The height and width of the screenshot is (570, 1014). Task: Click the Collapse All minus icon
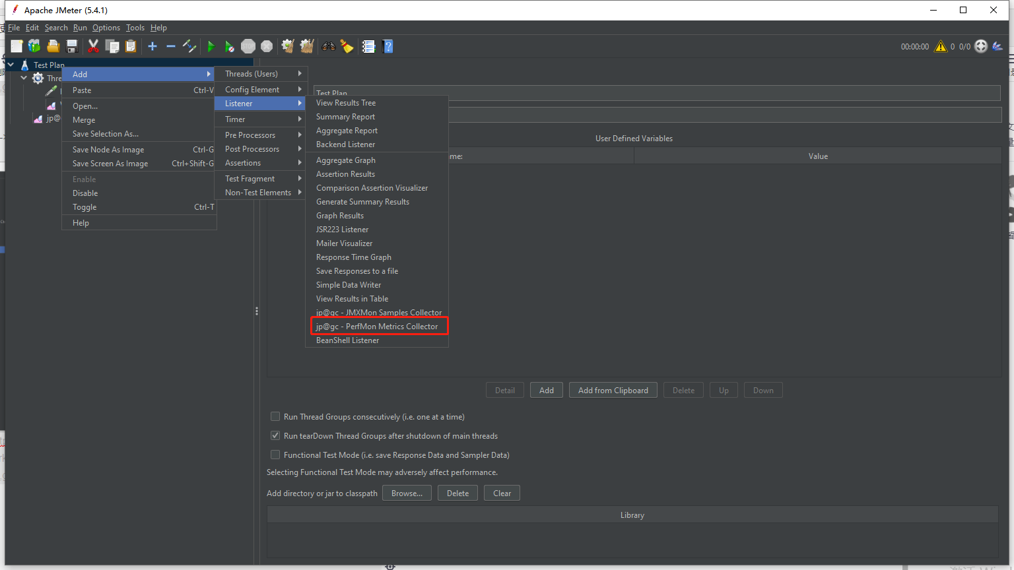[x=171, y=46]
